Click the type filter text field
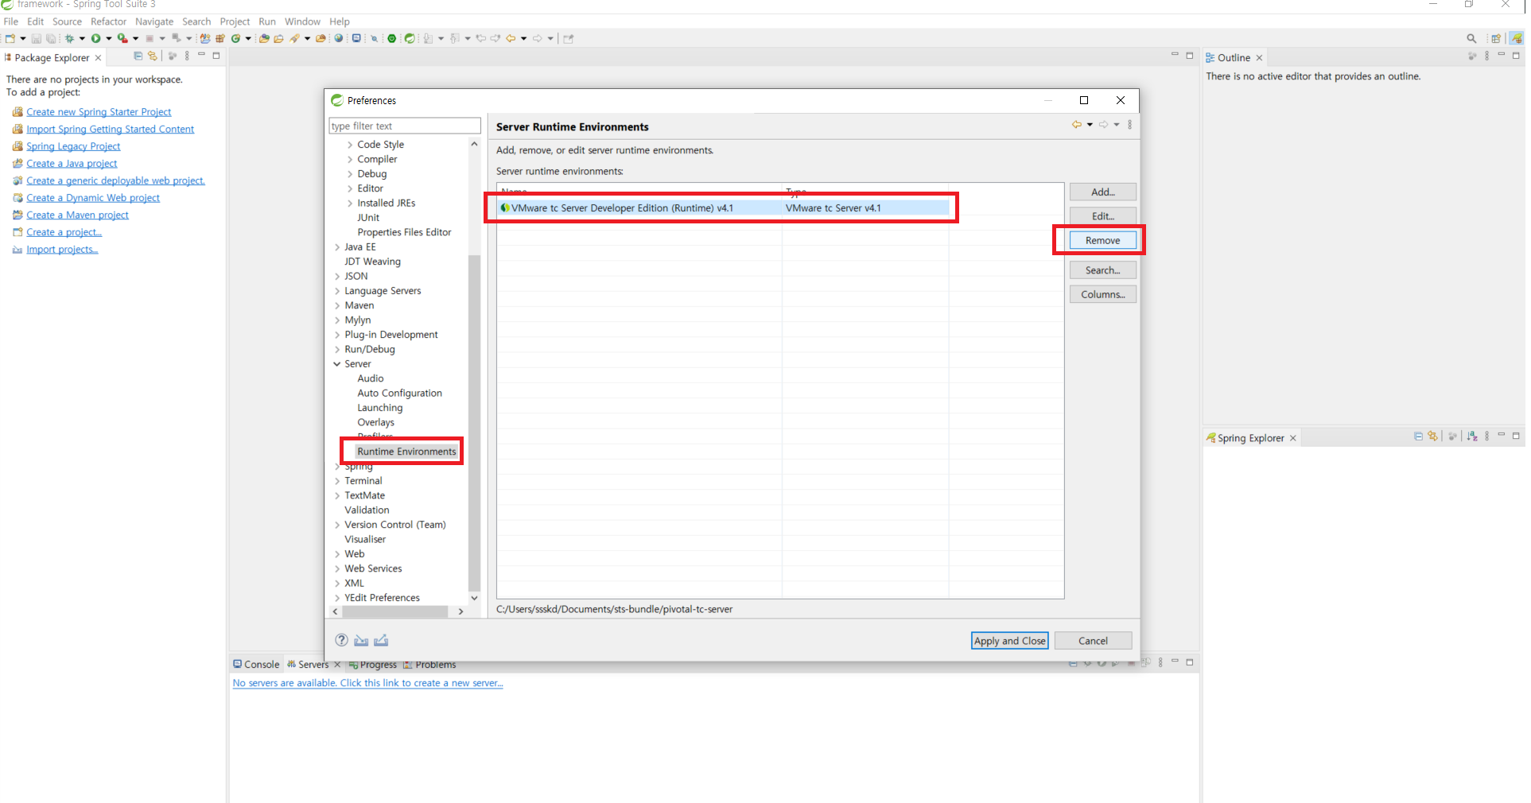 click(x=405, y=126)
